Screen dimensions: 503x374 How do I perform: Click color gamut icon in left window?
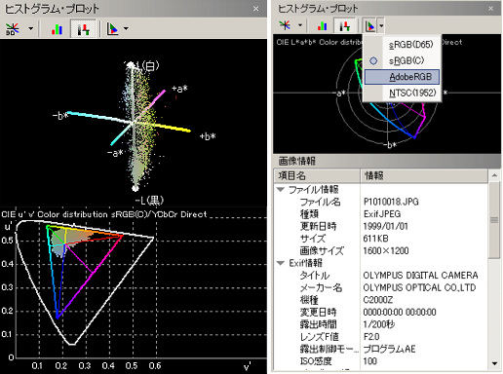point(113,29)
